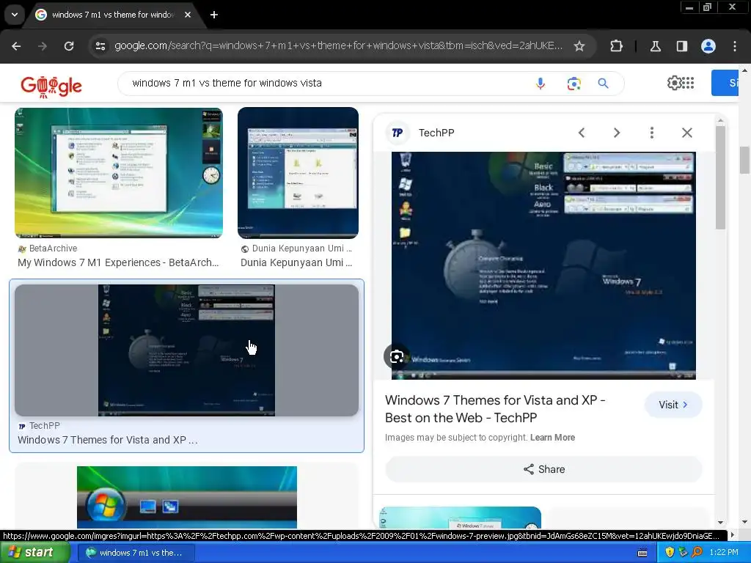This screenshot has height=563, width=751.
Task: View site information icon in address bar
Action: pyautogui.click(x=100, y=46)
